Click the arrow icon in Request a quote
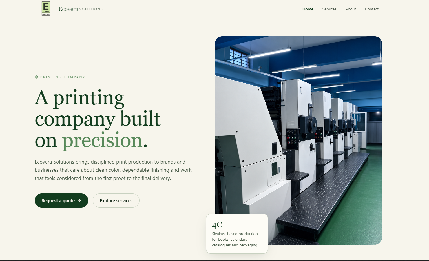Viewport: 429px width, 261px height. click(x=79, y=200)
